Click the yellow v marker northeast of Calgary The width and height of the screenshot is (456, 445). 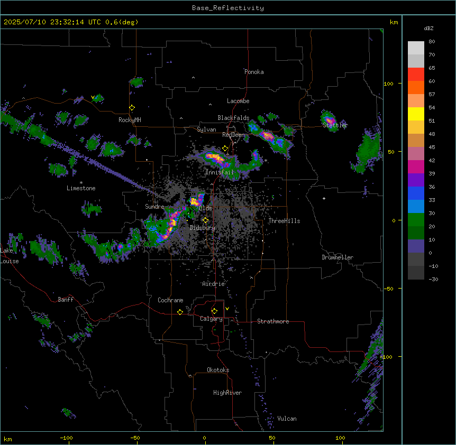(227, 309)
